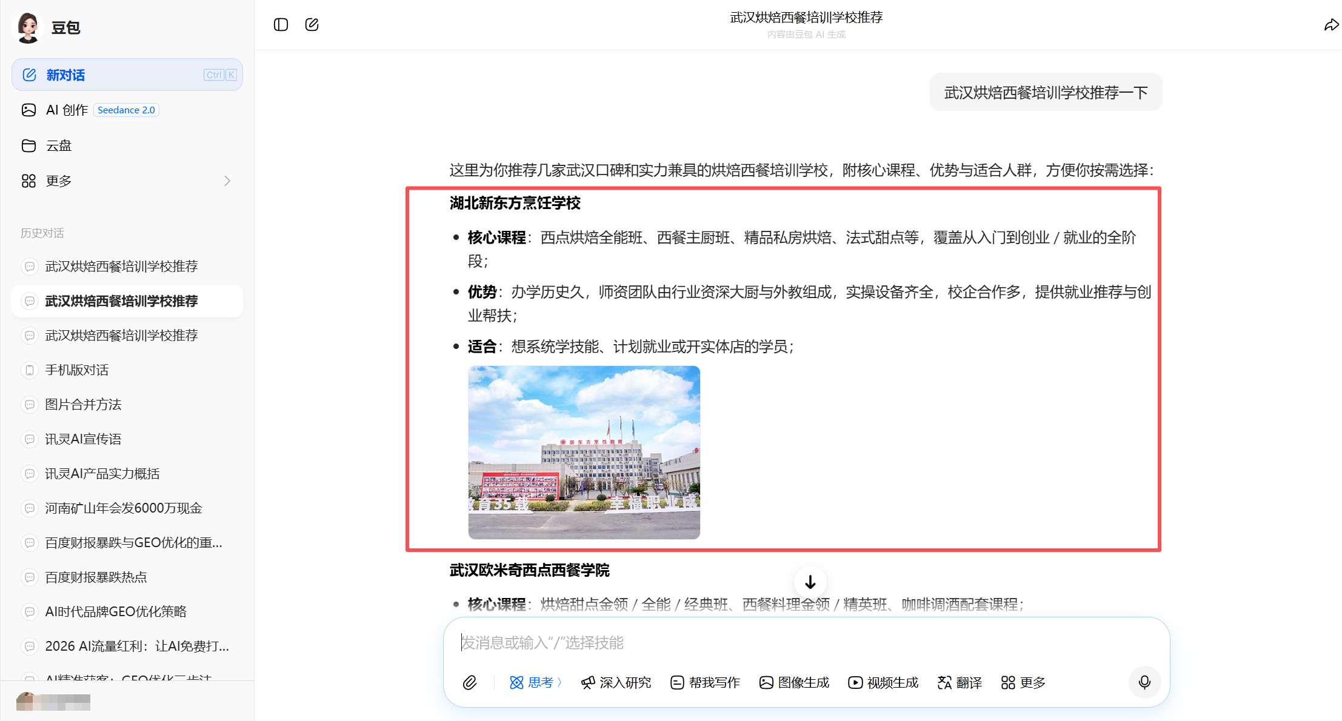Click the scroll-to-bottom arrow button
1342x721 pixels.
tap(810, 582)
